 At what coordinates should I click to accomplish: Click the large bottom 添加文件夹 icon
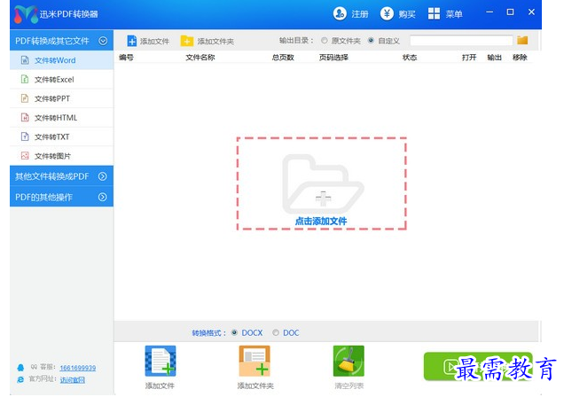[x=255, y=361]
